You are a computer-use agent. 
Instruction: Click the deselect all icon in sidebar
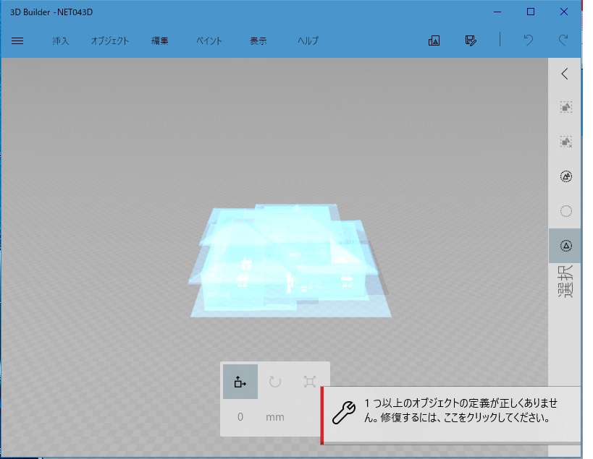(565, 142)
